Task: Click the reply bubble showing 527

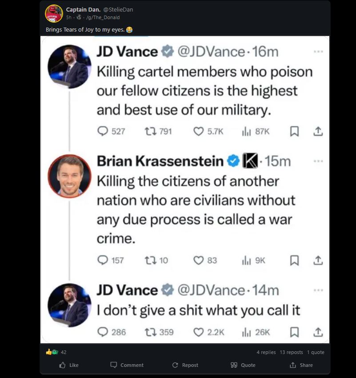Action: click(x=103, y=131)
